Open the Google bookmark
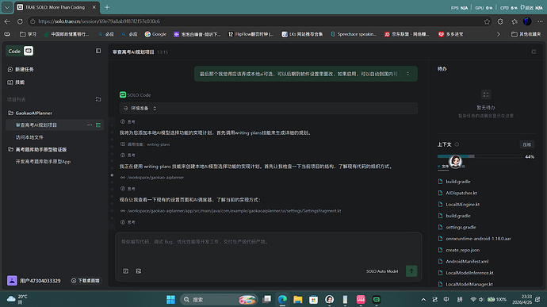The width and height of the screenshot is (547, 307). click(155, 34)
